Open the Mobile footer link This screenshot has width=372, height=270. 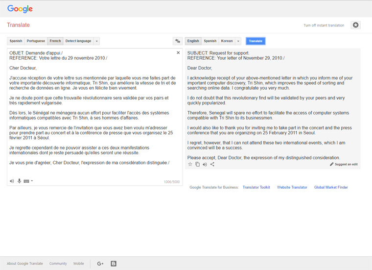coord(78,263)
